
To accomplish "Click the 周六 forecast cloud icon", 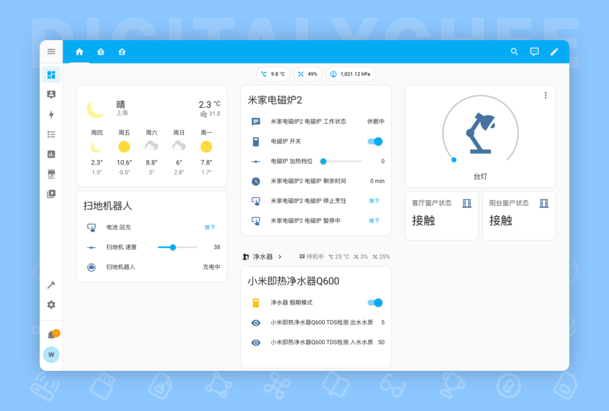I will pos(152,147).
